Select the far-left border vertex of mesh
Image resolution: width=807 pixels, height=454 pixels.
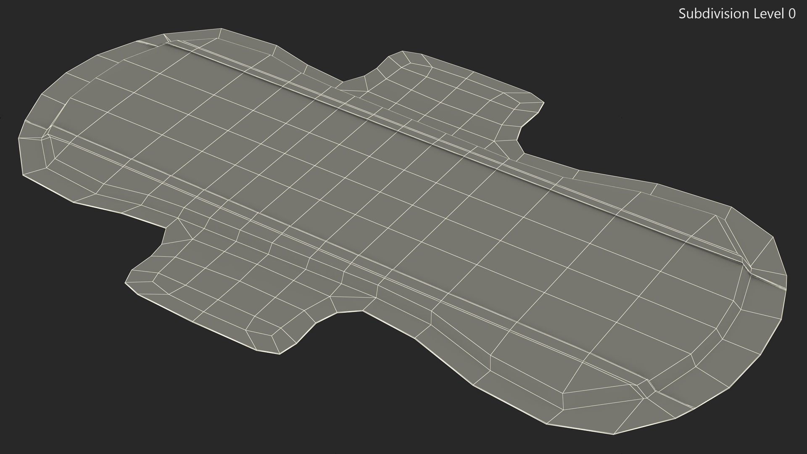point(18,138)
